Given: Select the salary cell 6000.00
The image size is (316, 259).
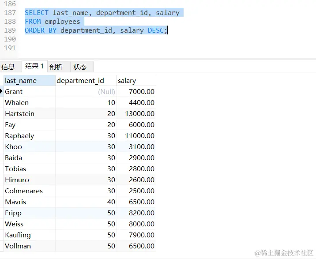Looking at the screenshot, I should pyautogui.click(x=136, y=125).
